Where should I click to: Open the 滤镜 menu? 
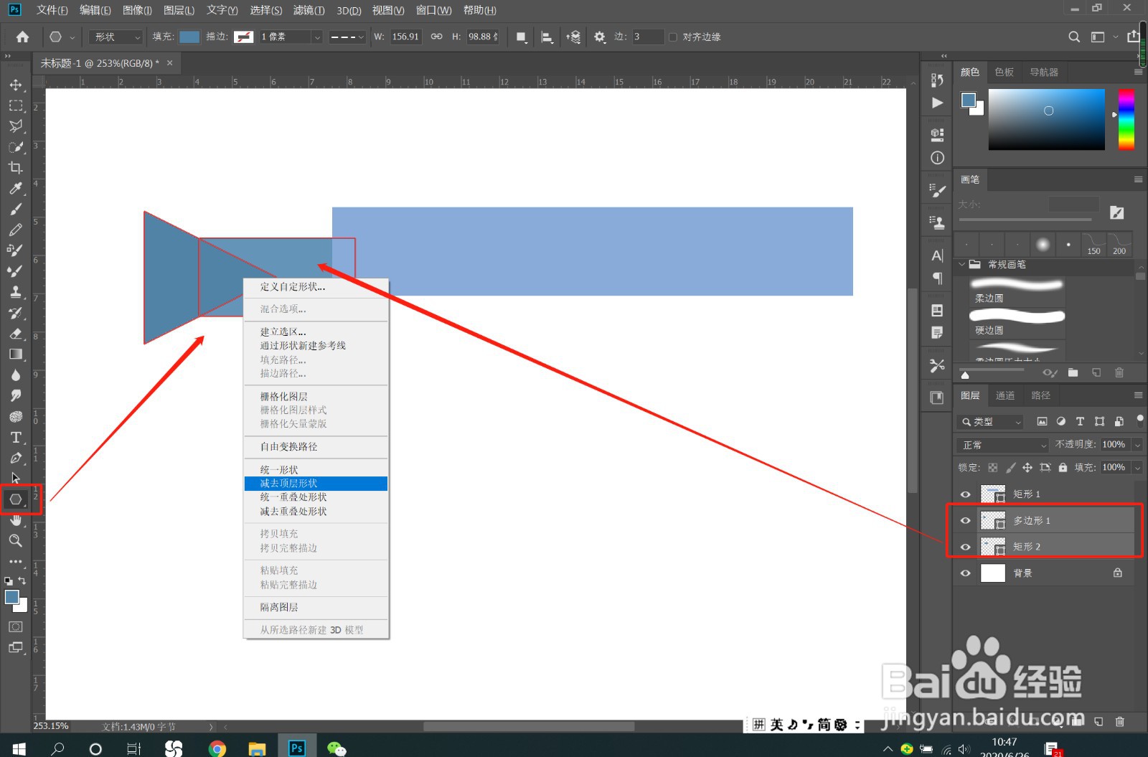(309, 10)
